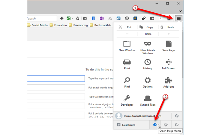Enter Full Screen mode

(169, 64)
